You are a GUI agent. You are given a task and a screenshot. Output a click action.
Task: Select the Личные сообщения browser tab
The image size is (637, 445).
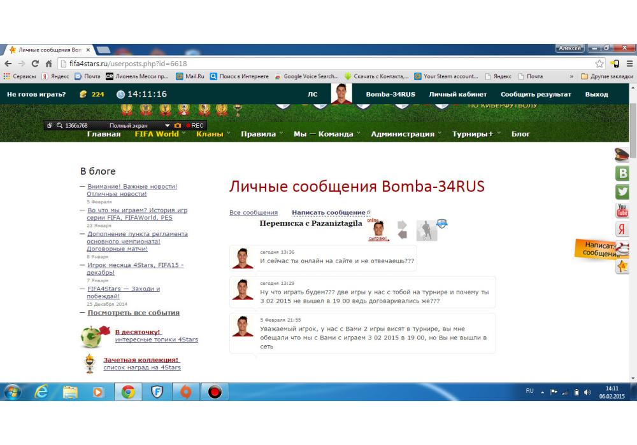tap(49, 50)
